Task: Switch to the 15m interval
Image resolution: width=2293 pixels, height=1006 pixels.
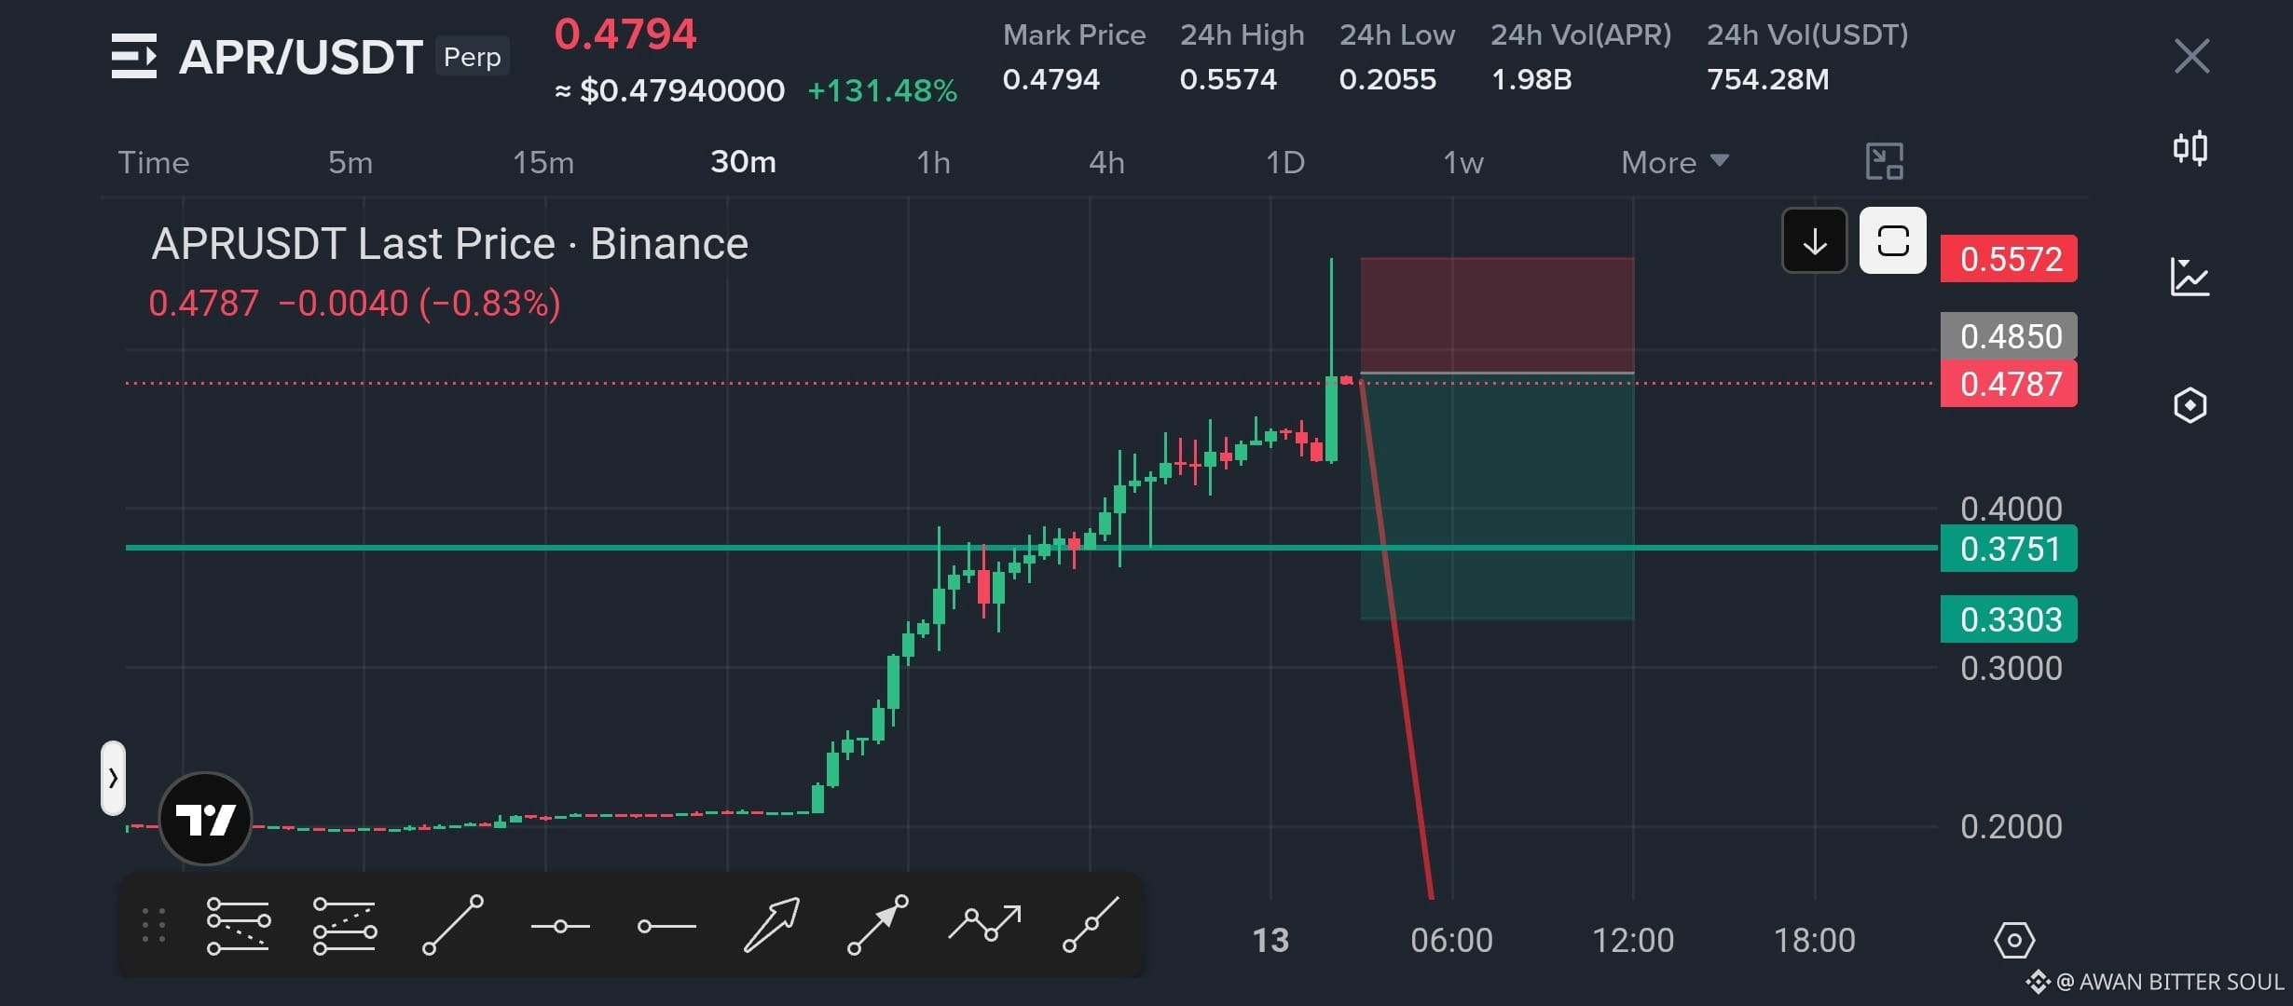Action: (543, 162)
